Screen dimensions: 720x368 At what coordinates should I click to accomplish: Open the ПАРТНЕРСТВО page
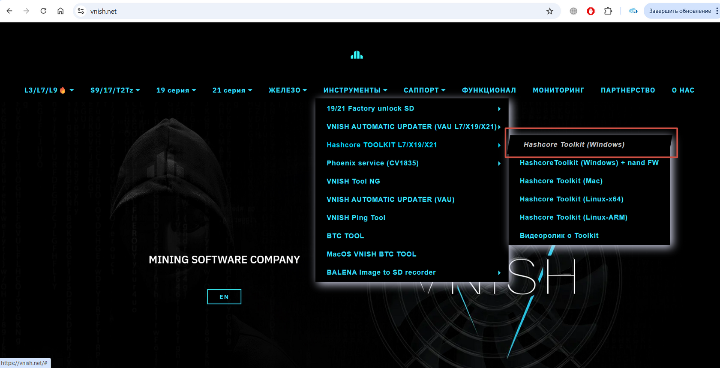click(628, 90)
